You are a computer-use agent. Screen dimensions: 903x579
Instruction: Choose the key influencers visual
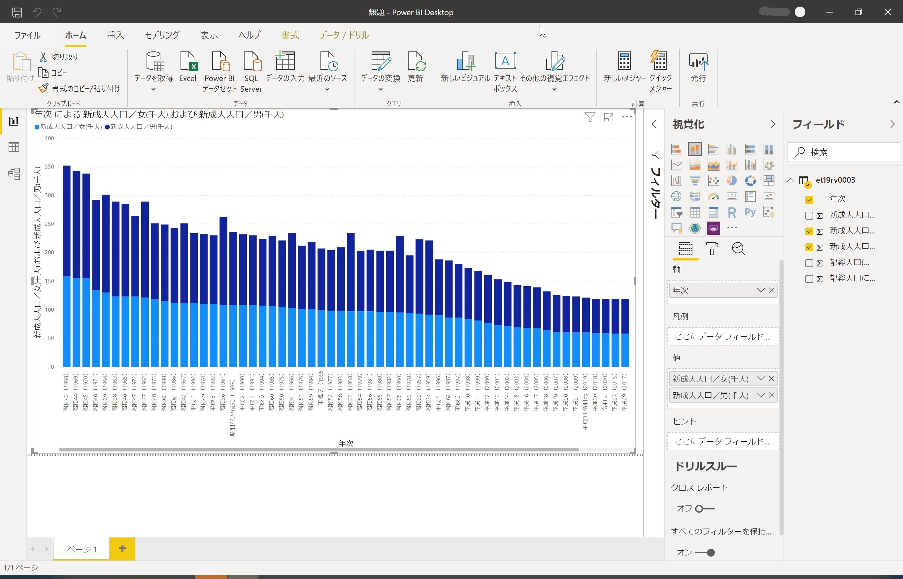click(x=769, y=212)
